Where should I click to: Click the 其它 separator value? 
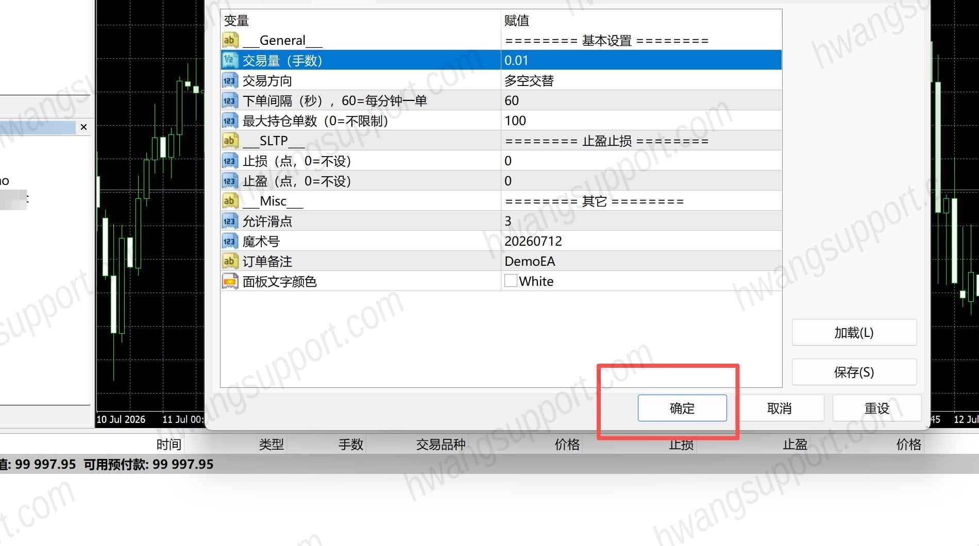(595, 201)
